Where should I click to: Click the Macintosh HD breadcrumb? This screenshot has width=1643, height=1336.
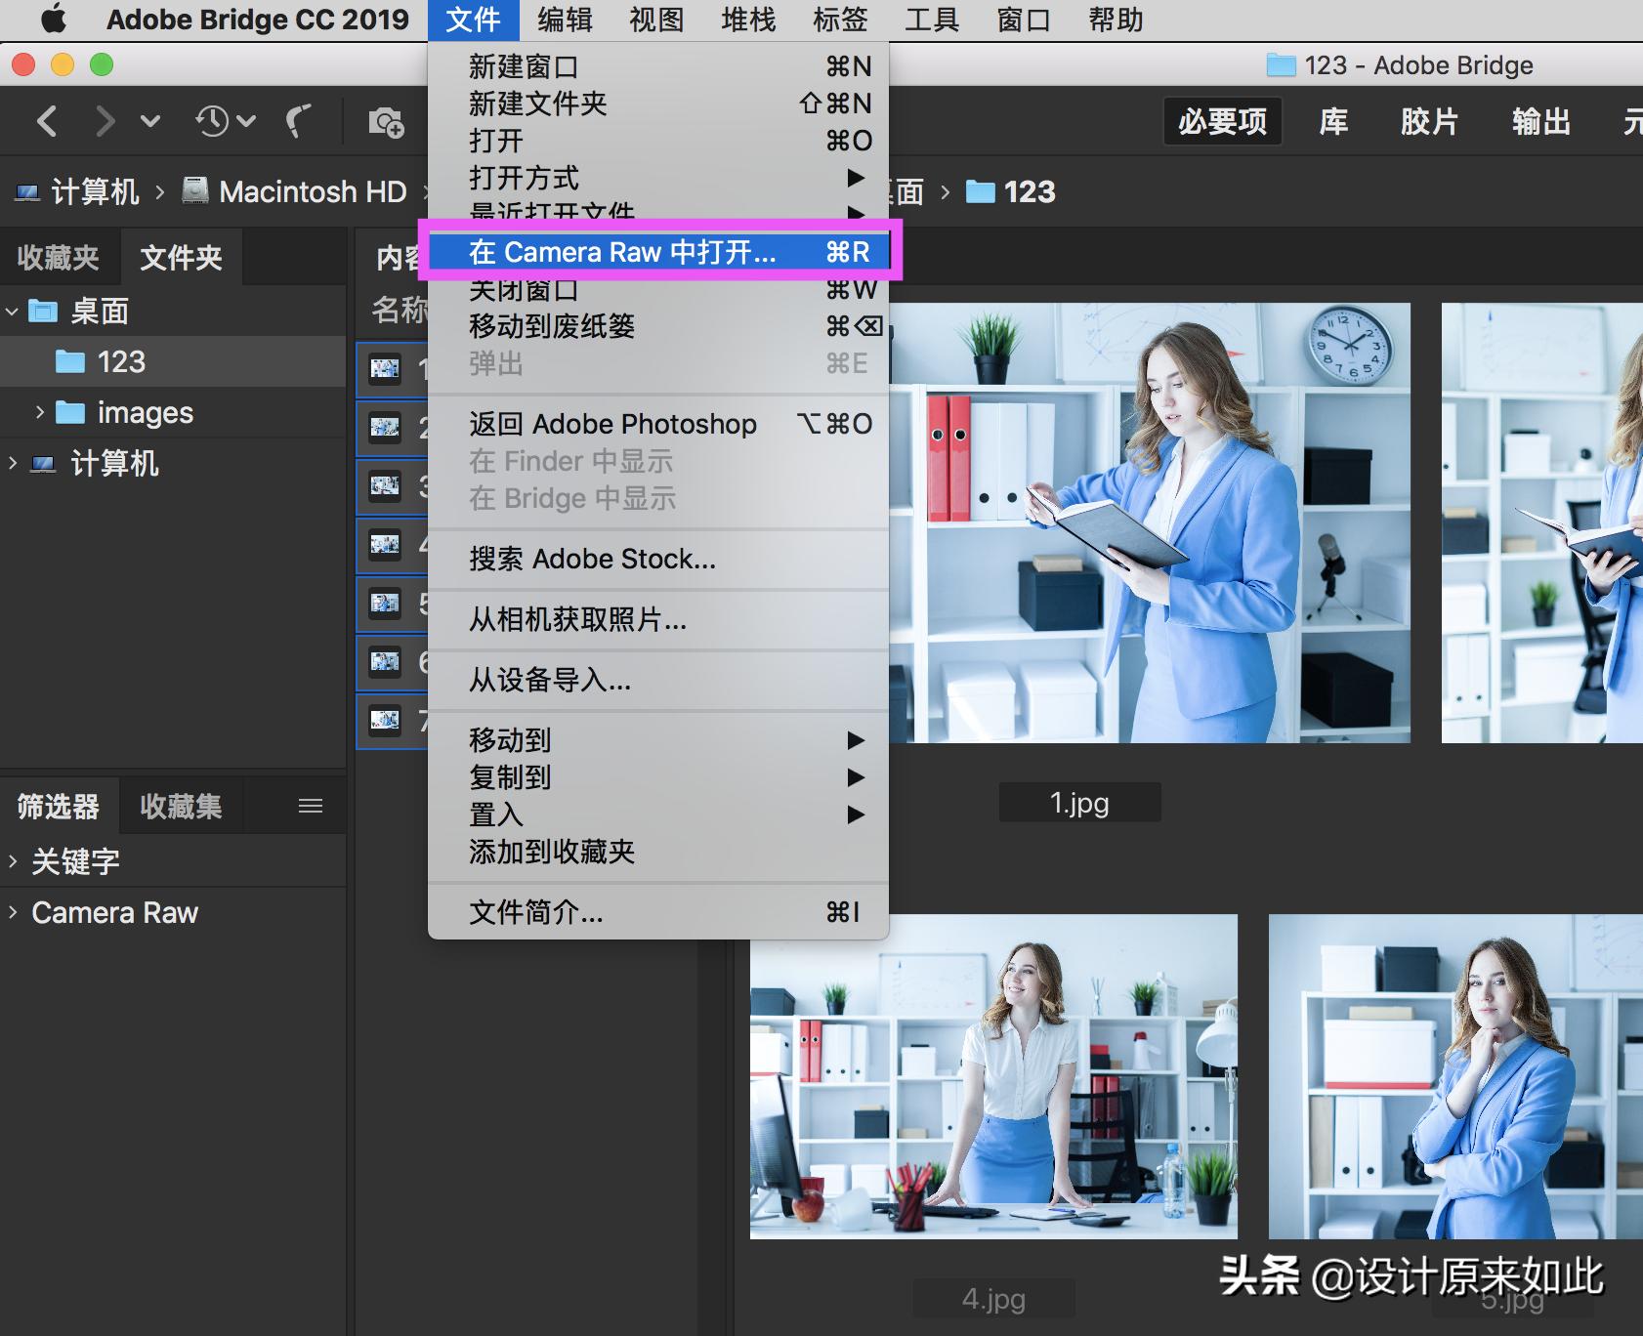point(312,191)
